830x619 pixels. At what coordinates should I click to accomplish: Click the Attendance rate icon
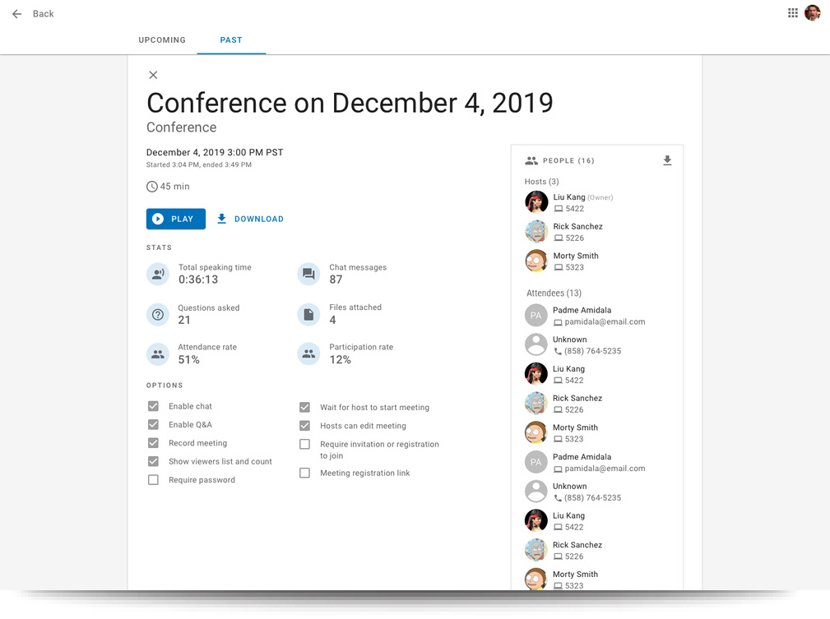coord(158,354)
